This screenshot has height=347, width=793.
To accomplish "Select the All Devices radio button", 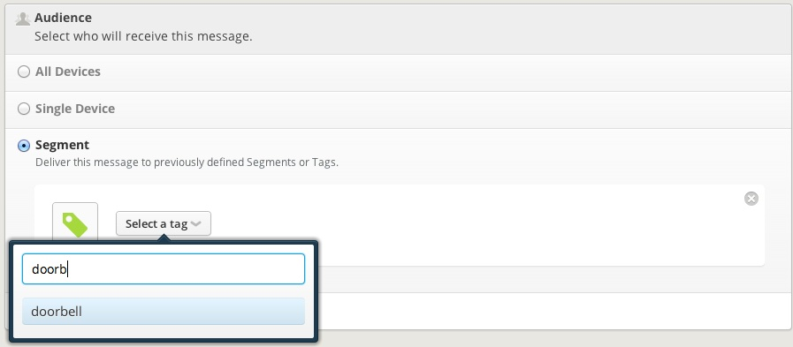I will click(23, 72).
